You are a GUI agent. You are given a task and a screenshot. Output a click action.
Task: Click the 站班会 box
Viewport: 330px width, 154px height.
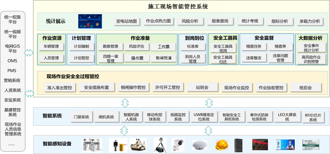[202, 87]
